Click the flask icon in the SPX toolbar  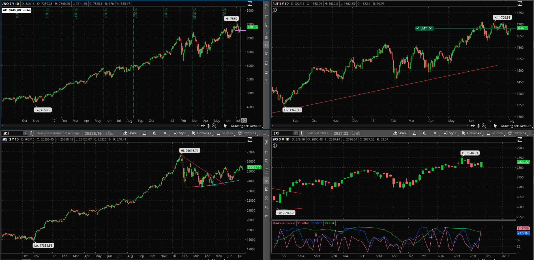414,133
